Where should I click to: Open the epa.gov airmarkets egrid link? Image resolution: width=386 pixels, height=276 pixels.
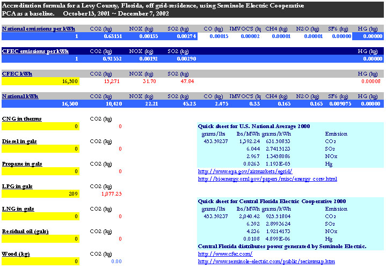tap(245, 171)
